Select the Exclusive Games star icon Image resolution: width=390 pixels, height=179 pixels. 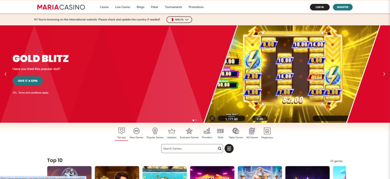189,131
